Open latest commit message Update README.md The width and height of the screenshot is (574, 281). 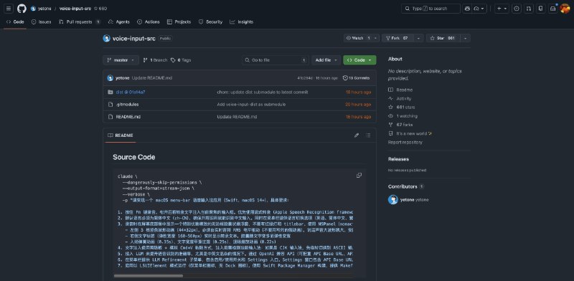[152, 78]
